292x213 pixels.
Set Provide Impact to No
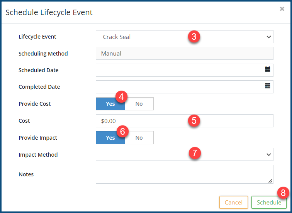point(139,138)
